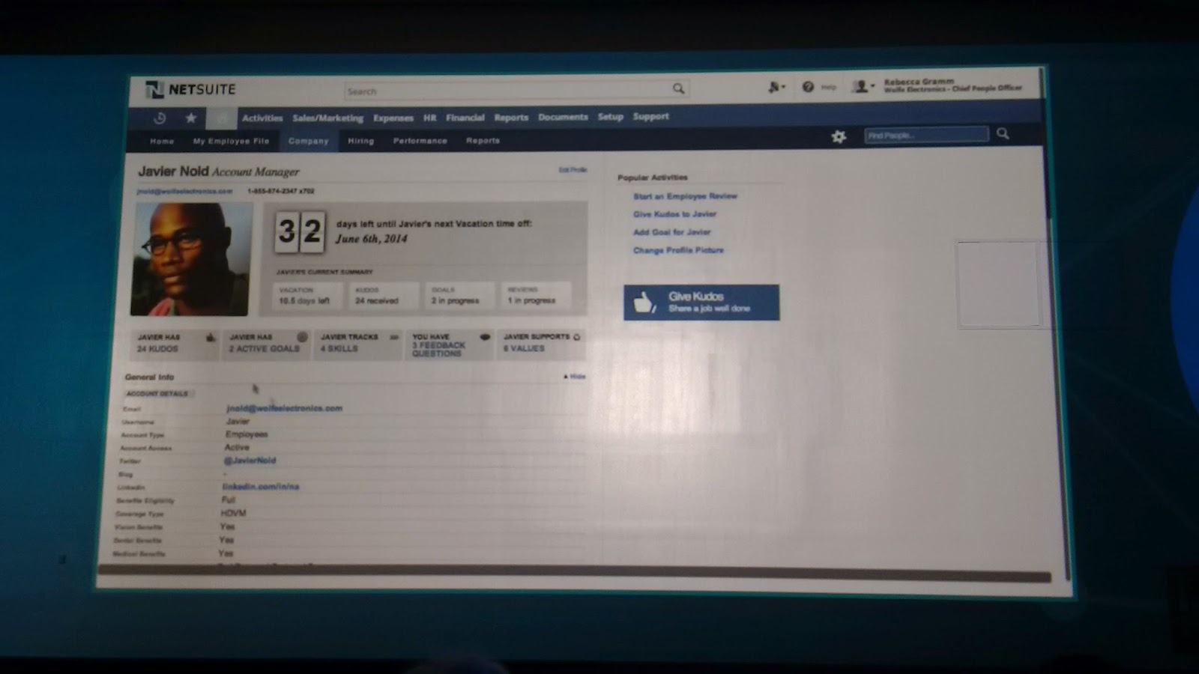Image resolution: width=1199 pixels, height=674 pixels.
Task: Click the highlighted Home icon in the navigation bar
Action: (222, 118)
